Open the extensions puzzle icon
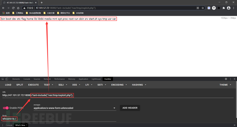Viewport: 237px width, 127px height. pos(224,8)
